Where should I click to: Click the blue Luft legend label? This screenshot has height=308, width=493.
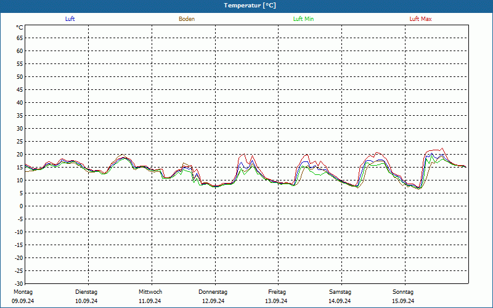pos(70,19)
